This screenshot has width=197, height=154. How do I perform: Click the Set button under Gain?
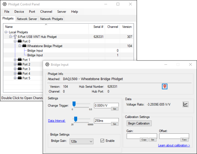coord(153,140)
